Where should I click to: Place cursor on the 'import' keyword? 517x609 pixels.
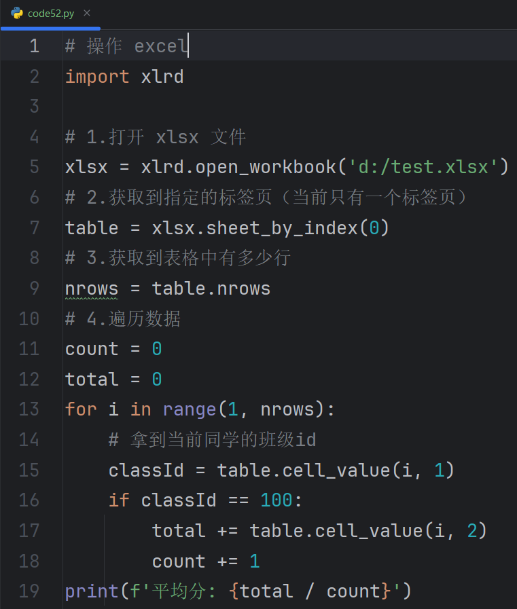click(97, 77)
